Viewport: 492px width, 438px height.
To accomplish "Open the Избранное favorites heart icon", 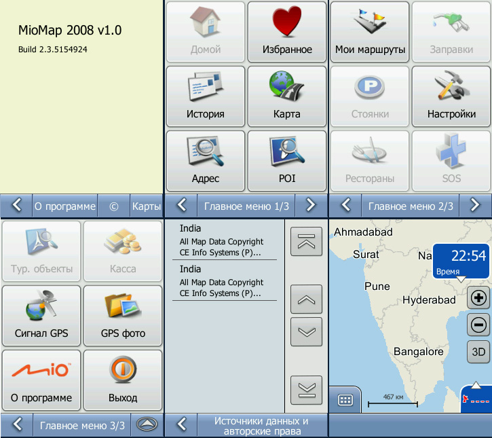I will tap(287, 32).
